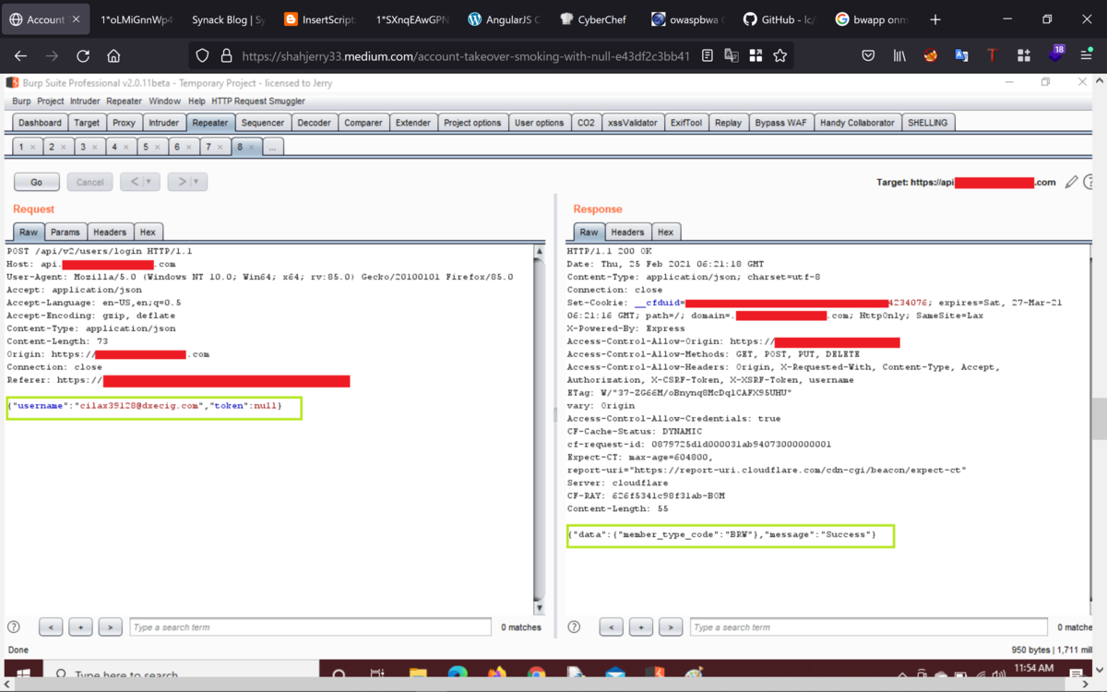Open xssValidator tab
Viewport: 1107px width, 692px height.
pyautogui.click(x=633, y=123)
